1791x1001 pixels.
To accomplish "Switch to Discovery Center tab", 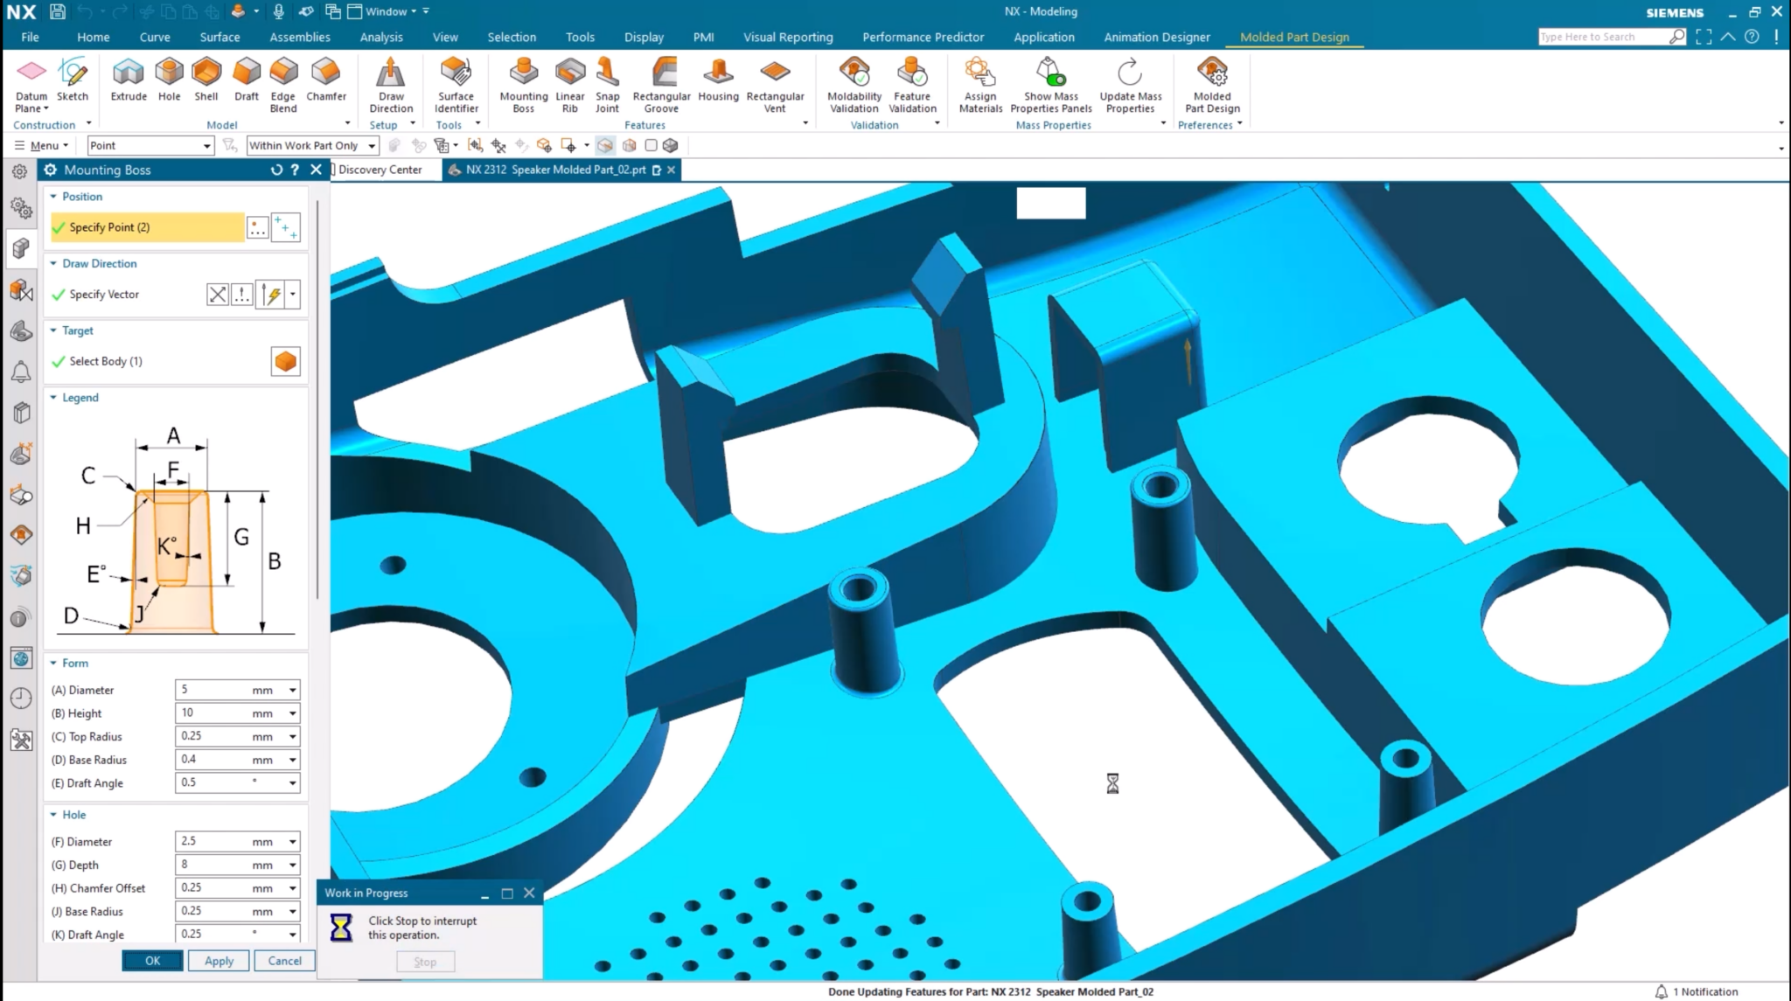I will (380, 170).
